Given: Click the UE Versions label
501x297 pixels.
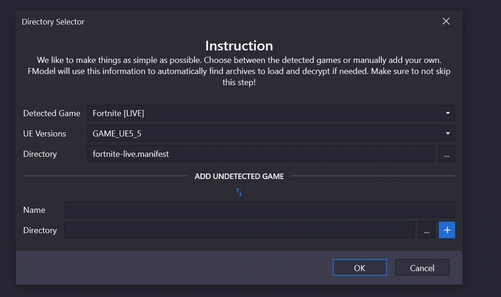Looking at the screenshot, I should coord(44,134).
